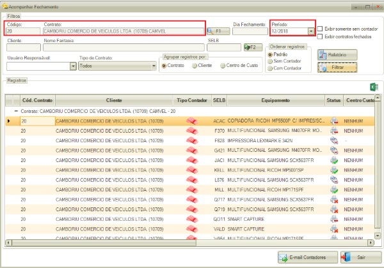Click red-X status icon in VALD row

click(x=334, y=229)
